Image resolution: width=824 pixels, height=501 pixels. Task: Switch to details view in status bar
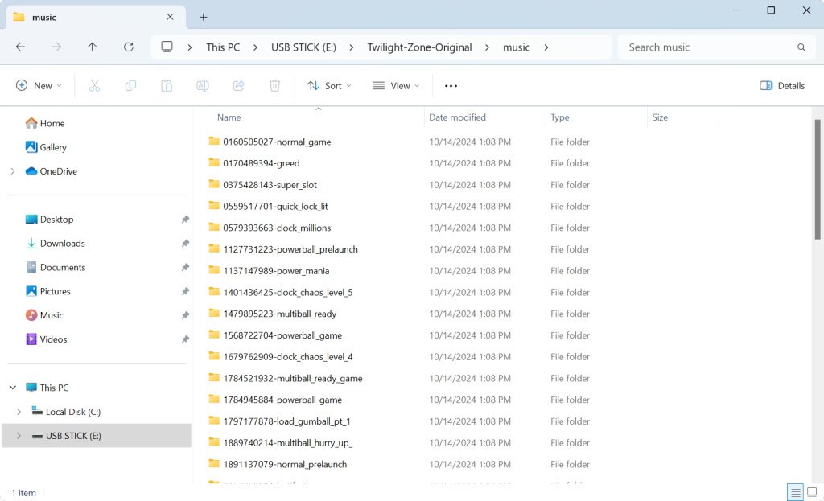(x=795, y=492)
